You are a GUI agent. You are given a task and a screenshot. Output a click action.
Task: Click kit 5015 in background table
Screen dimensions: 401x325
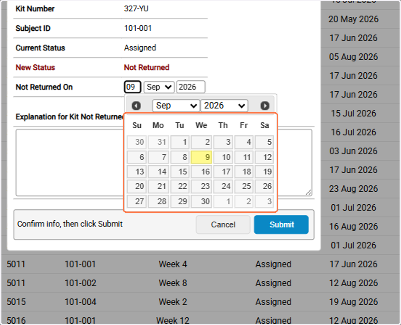16,302
